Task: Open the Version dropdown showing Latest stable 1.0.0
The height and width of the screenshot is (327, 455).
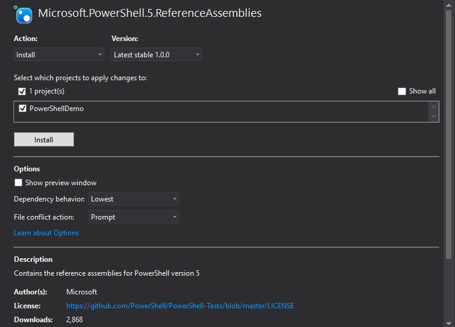Action: [x=156, y=54]
